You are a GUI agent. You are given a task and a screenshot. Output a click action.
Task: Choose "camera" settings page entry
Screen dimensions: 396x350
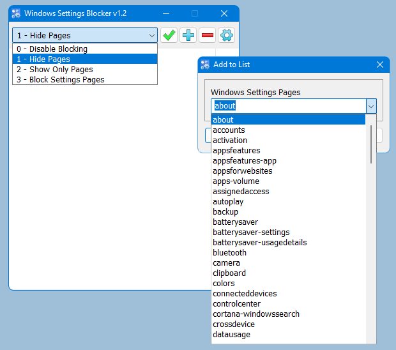coord(226,263)
